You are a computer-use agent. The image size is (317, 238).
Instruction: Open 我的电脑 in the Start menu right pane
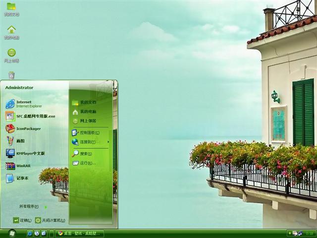pyautogui.click(x=84, y=112)
